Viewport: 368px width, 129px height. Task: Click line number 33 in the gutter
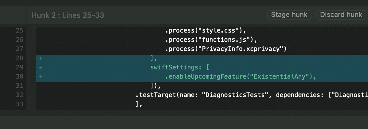(19, 104)
